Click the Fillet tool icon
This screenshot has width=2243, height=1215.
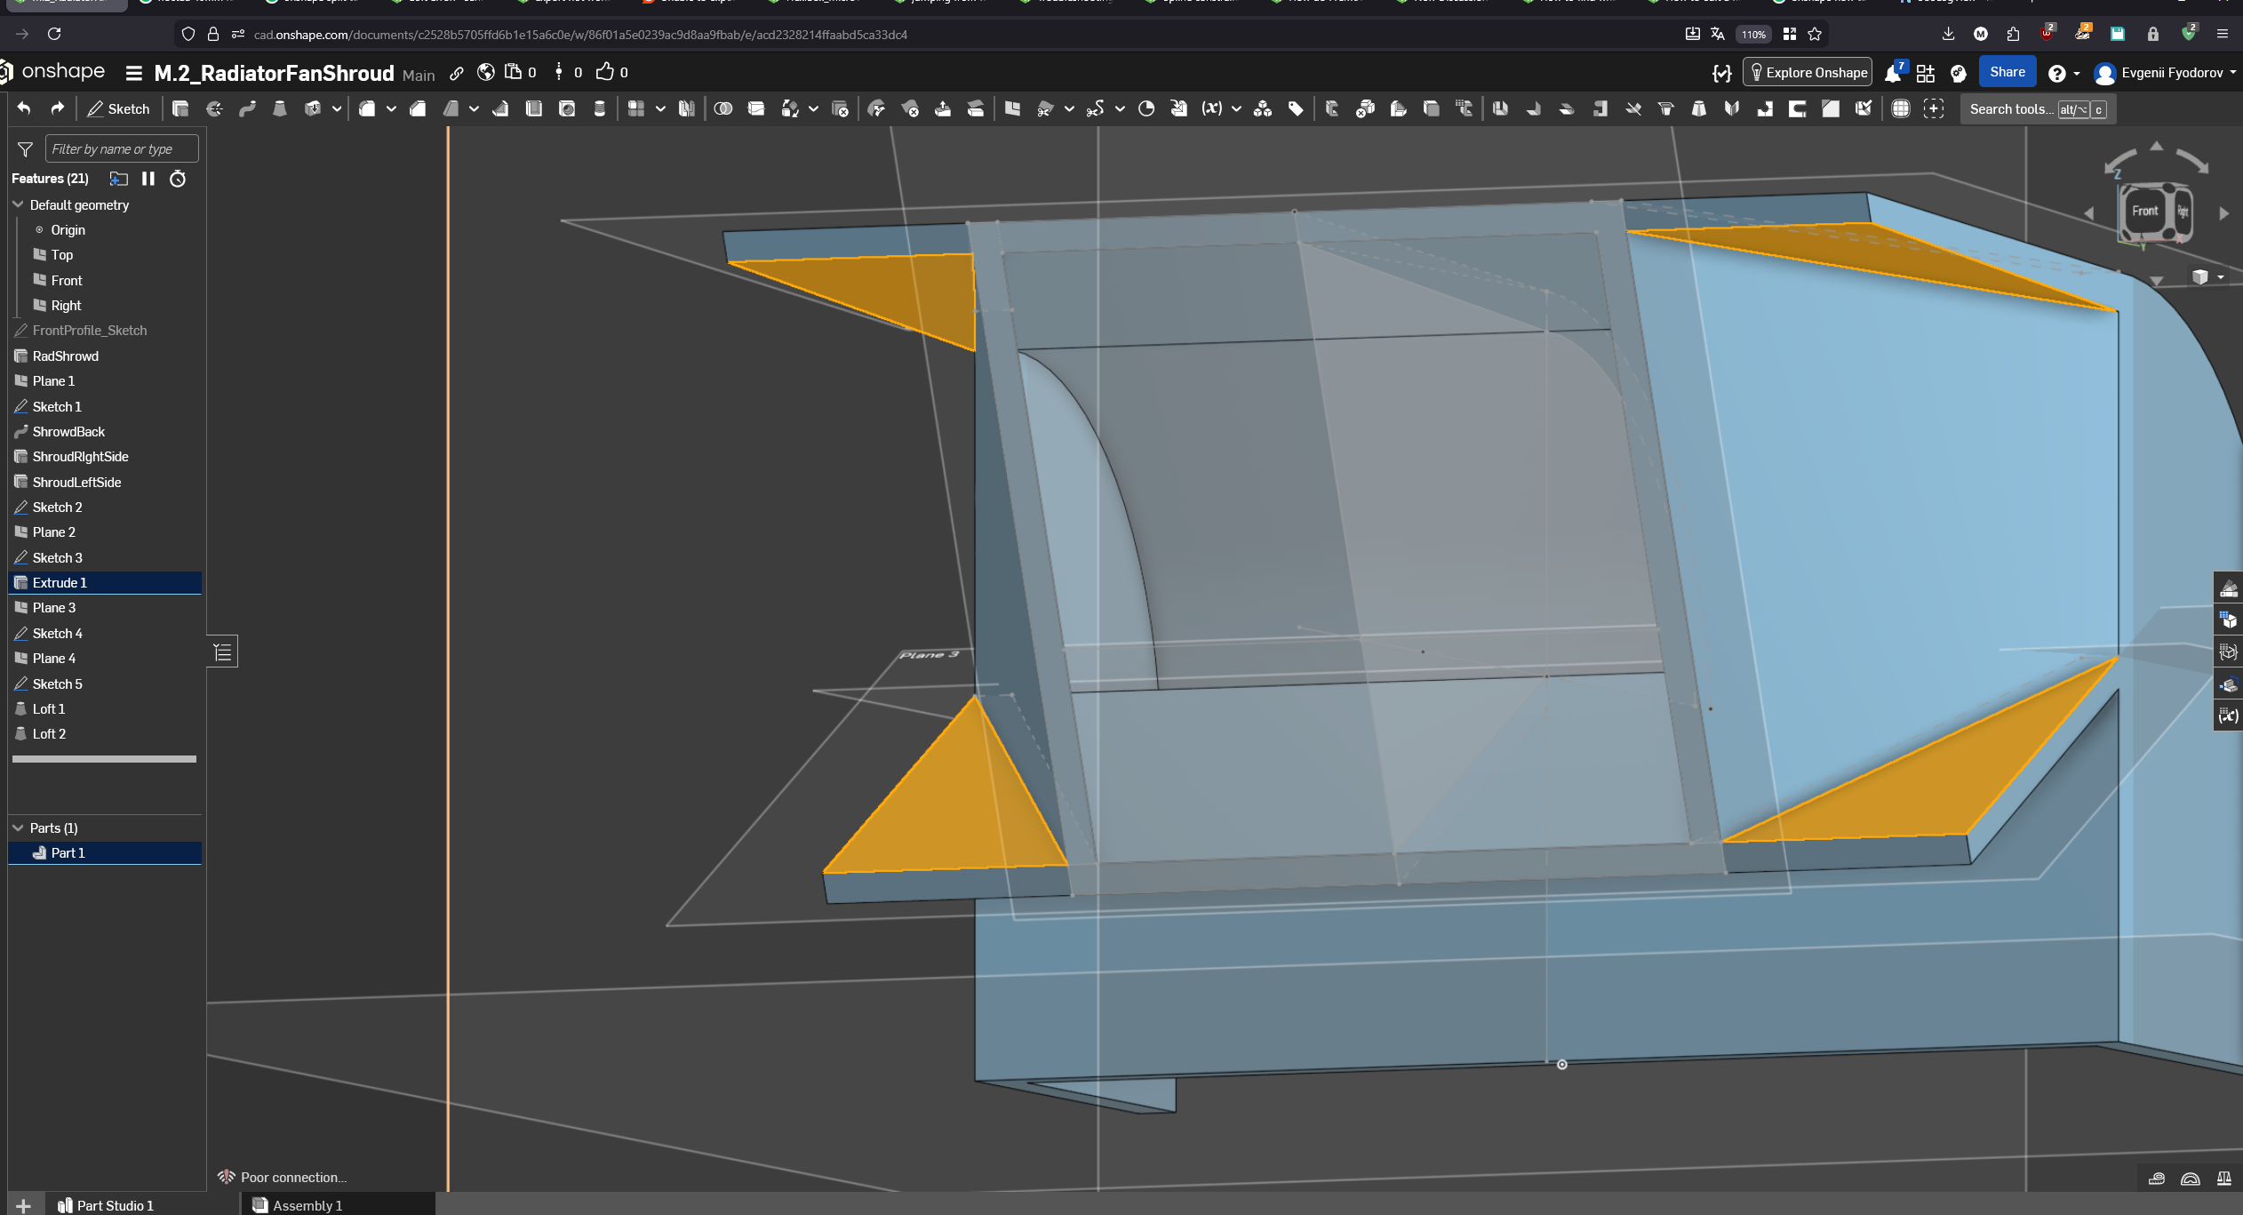(367, 108)
